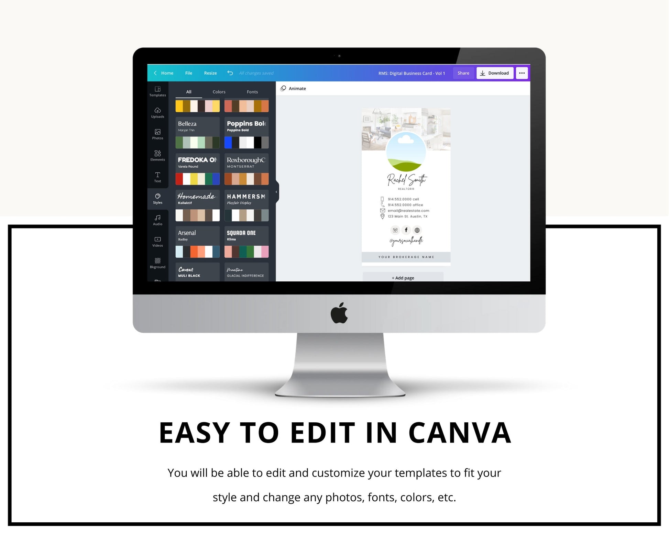Screen dimensions: 669x535
Task: Click the back Home navigation button
Action: tap(164, 73)
